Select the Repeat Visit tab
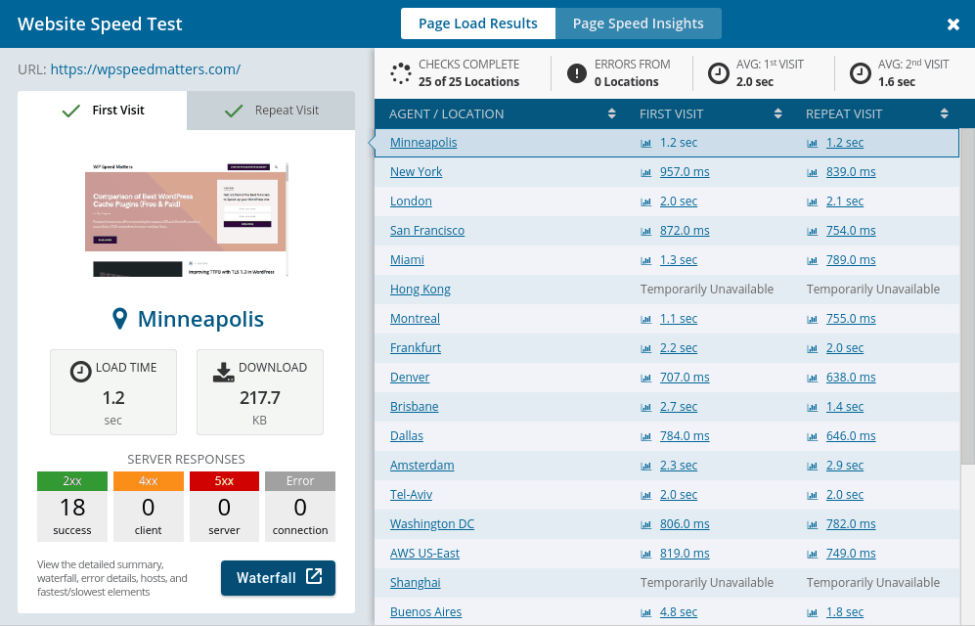The height and width of the screenshot is (626, 975). click(x=271, y=111)
